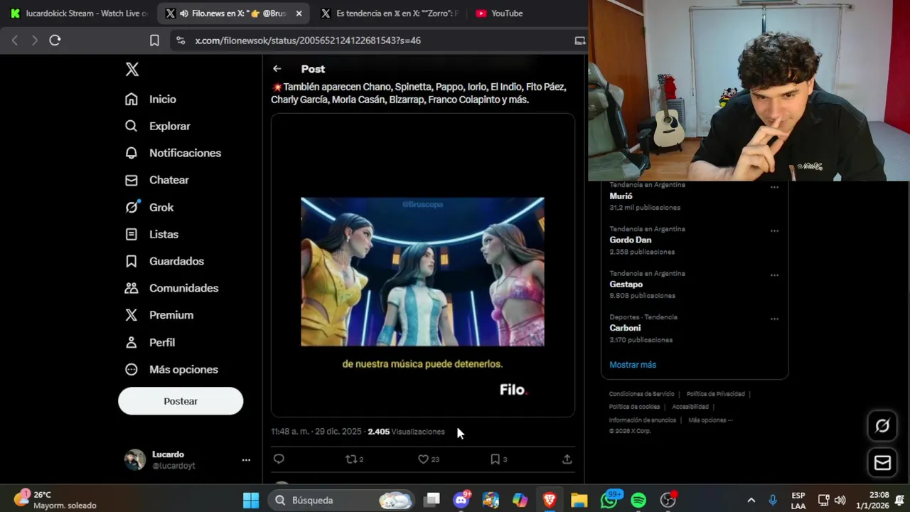Click the post timestamp 11:48 a. m.
Viewport: 910px width, 512px height.
[x=316, y=432]
